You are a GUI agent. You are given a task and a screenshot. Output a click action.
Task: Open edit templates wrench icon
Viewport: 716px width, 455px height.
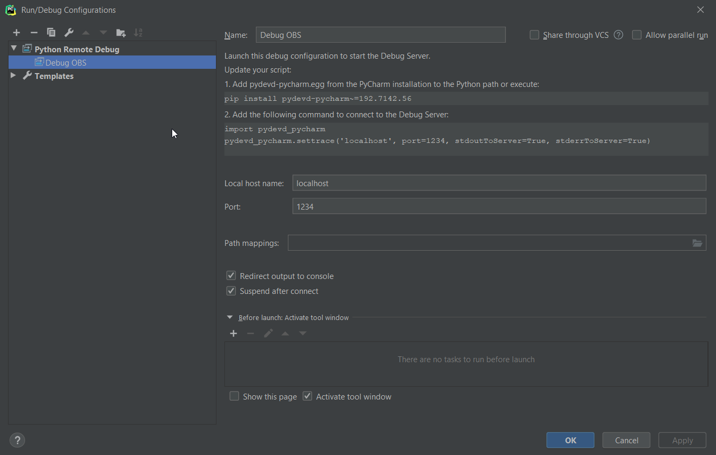tap(69, 33)
